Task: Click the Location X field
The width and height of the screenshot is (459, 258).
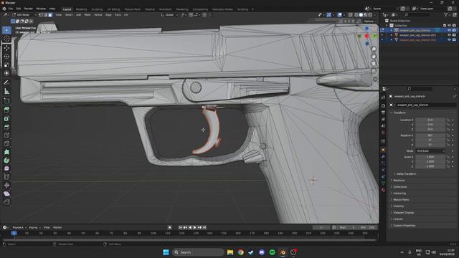Action: [x=430, y=120]
